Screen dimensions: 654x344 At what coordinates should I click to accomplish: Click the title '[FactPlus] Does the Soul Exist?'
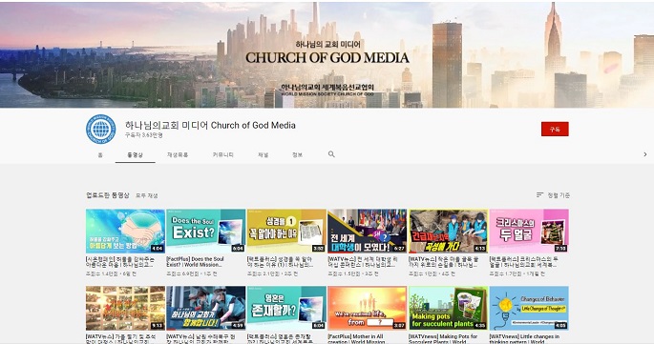click(x=195, y=261)
